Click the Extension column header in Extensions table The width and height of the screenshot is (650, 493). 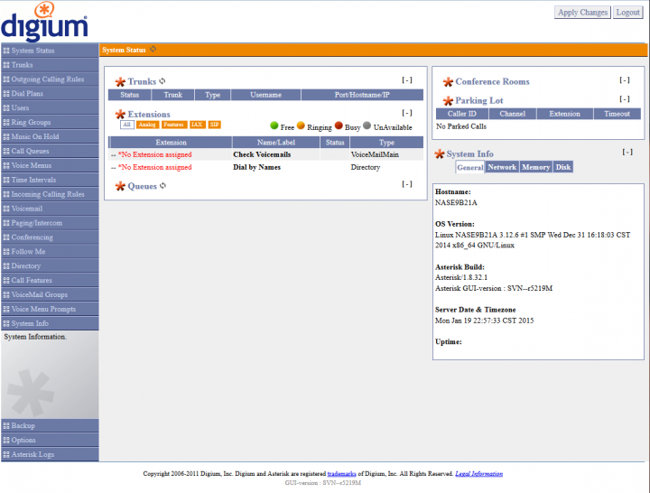(x=171, y=143)
